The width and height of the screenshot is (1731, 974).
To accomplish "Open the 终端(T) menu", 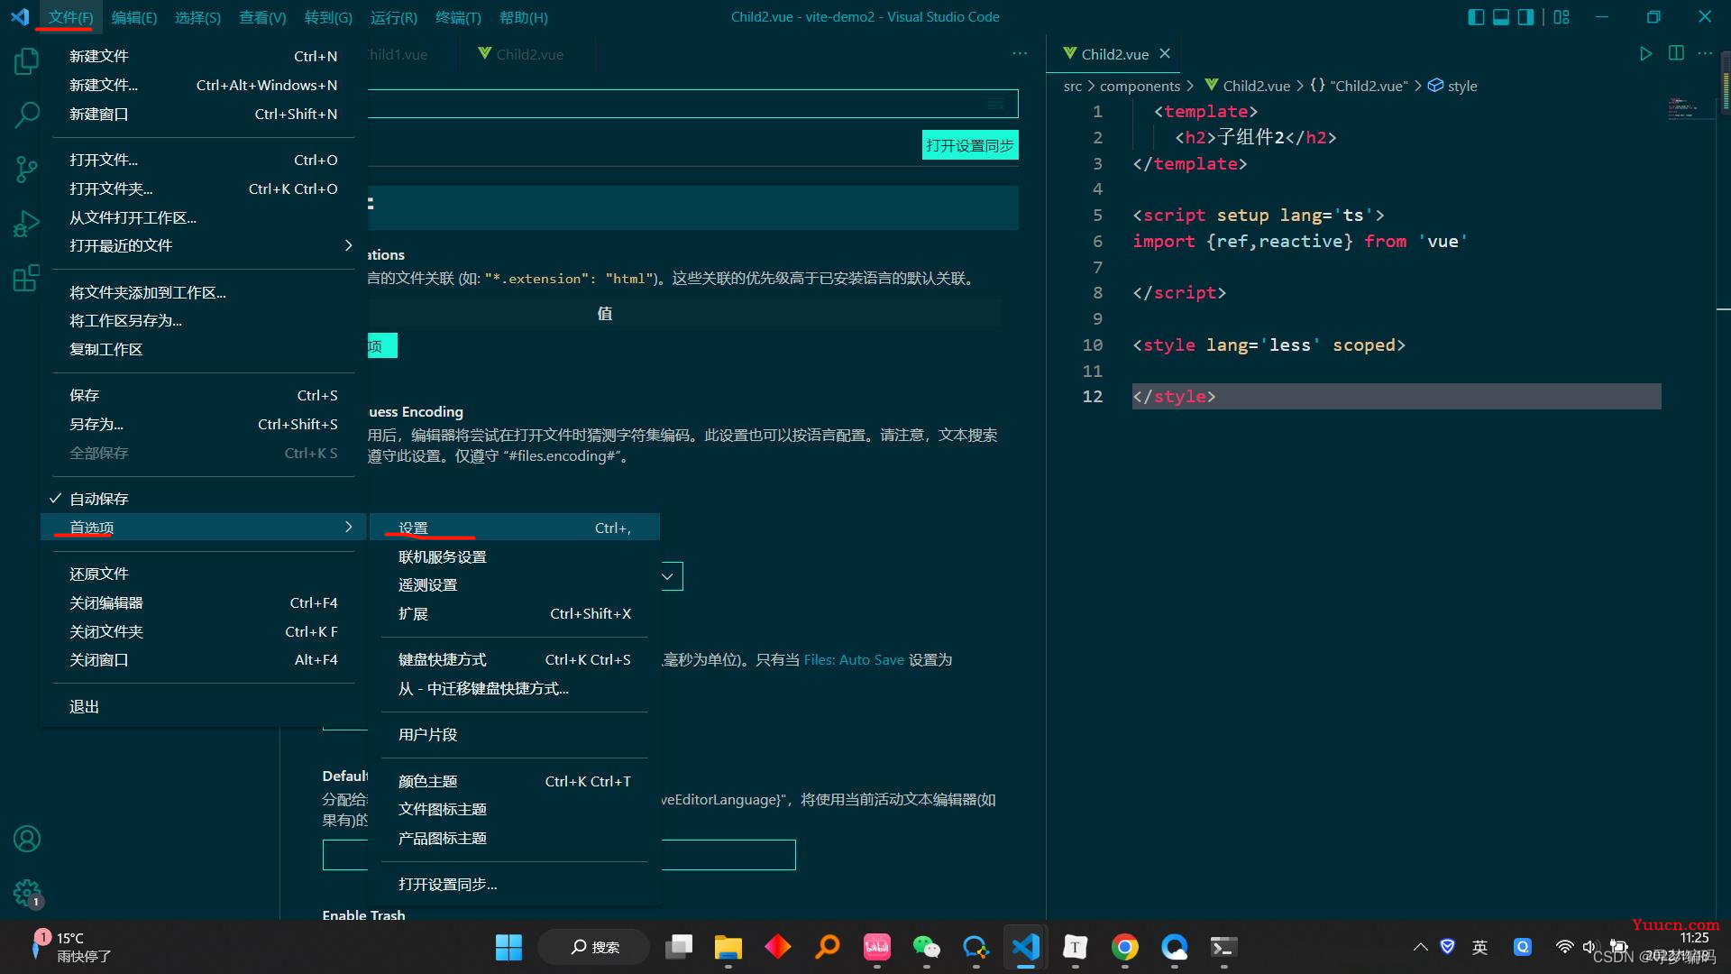I will coord(458,17).
